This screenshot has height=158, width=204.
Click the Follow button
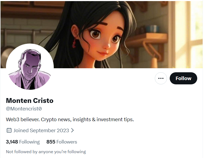(x=183, y=78)
